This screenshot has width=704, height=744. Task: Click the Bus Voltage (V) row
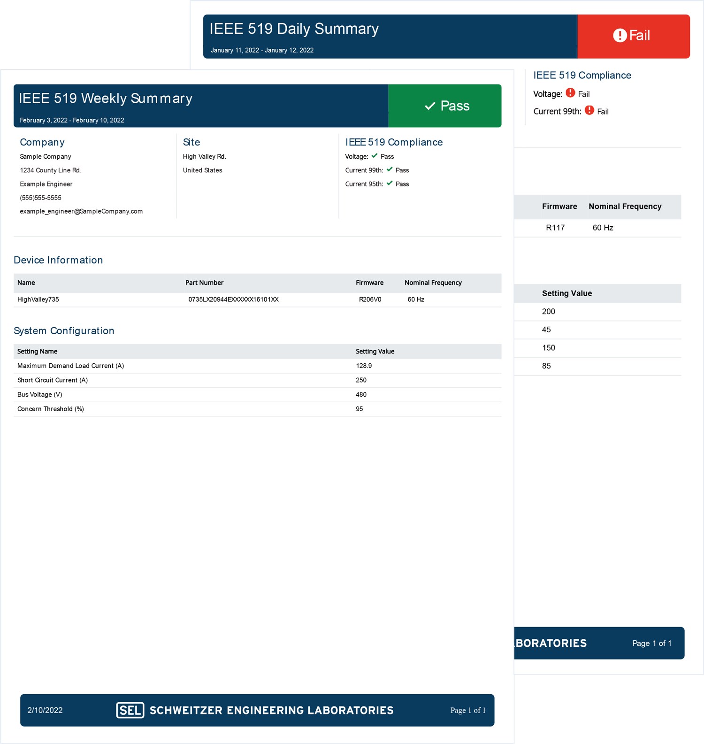(258, 395)
